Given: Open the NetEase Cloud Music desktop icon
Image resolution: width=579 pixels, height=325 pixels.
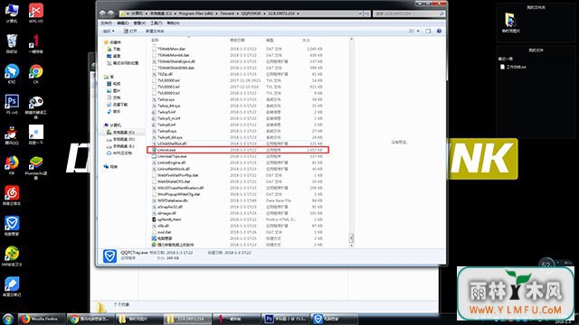Looking at the screenshot, I should [12, 195].
